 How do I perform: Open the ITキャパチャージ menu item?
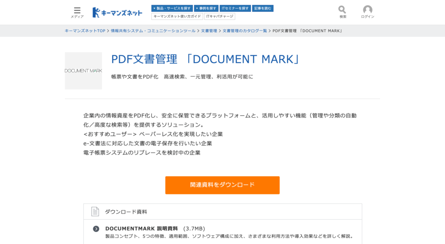click(219, 17)
